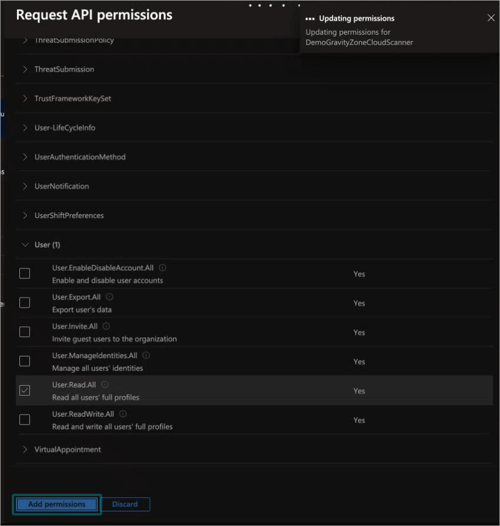500x526 pixels.
Task: Uncheck the selected User.Read.All permission
Action: click(25, 390)
